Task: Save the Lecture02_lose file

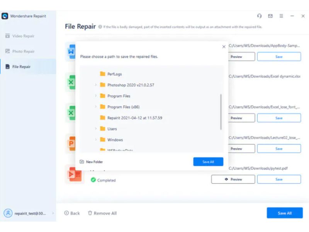Action: click(279, 149)
